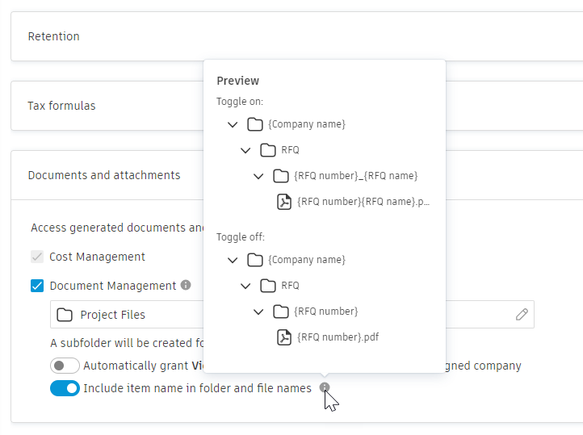Enable the Automatically grant access toggle
The height and width of the screenshot is (435, 583).
click(65, 366)
